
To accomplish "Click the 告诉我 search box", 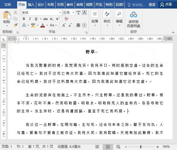I will click(x=136, y=5).
